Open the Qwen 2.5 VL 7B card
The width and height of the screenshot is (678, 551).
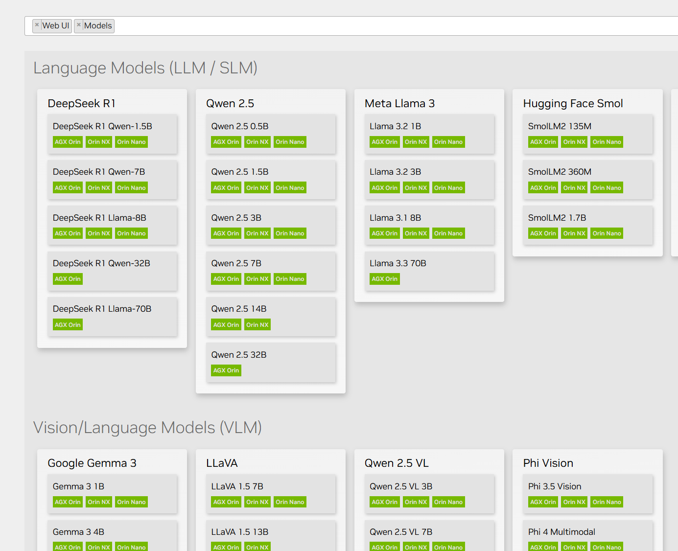pos(429,536)
